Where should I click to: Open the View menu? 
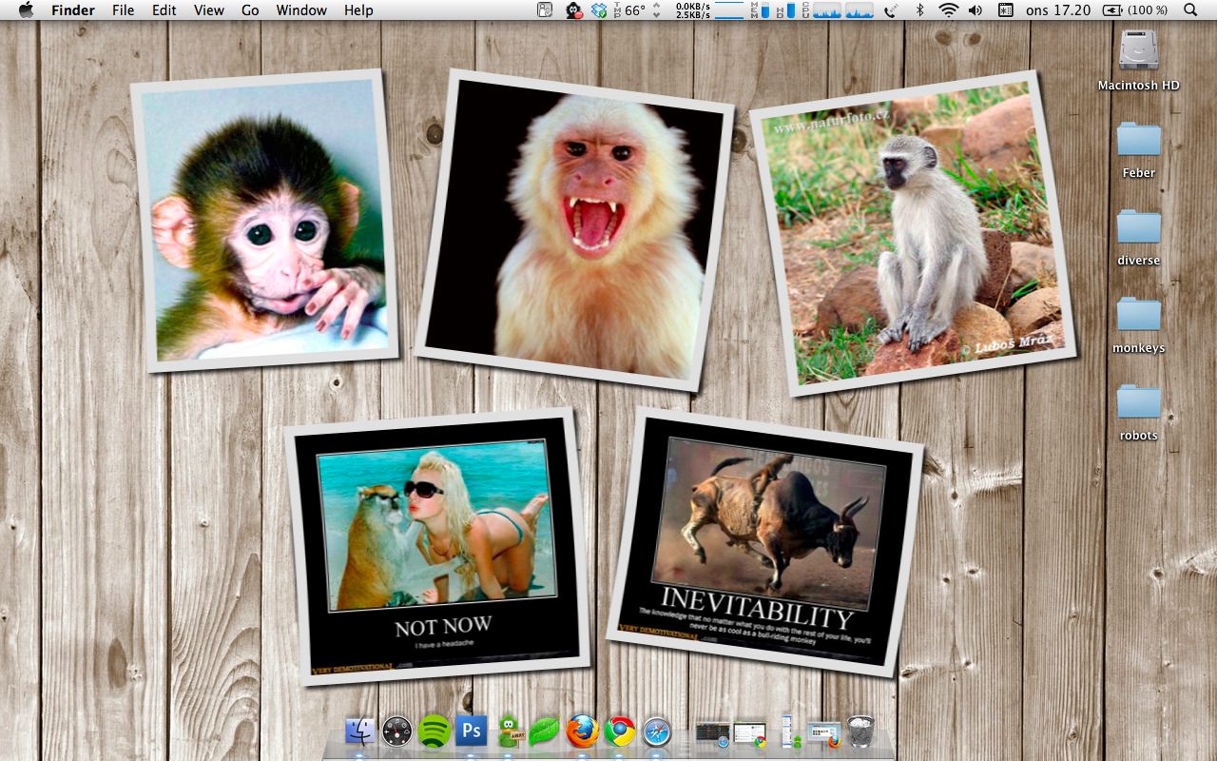click(209, 10)
